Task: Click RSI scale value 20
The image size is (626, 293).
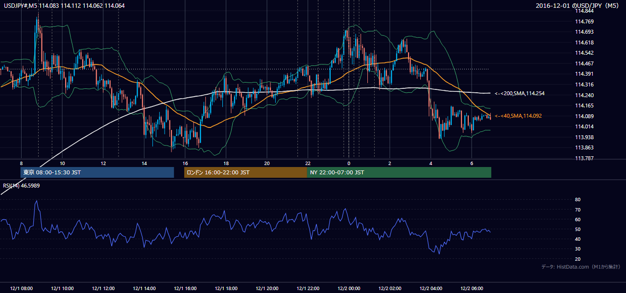Action: click(578, 259)
